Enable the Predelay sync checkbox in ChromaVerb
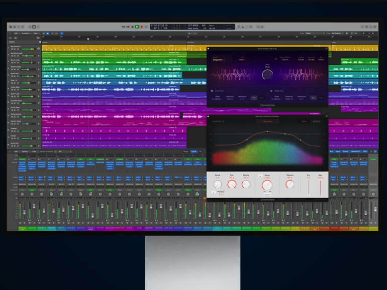This screenshot has height=290, width=387. pos(214,193)
